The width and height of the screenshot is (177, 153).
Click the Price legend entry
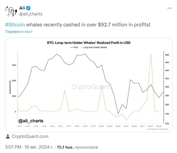click(74, 47)
